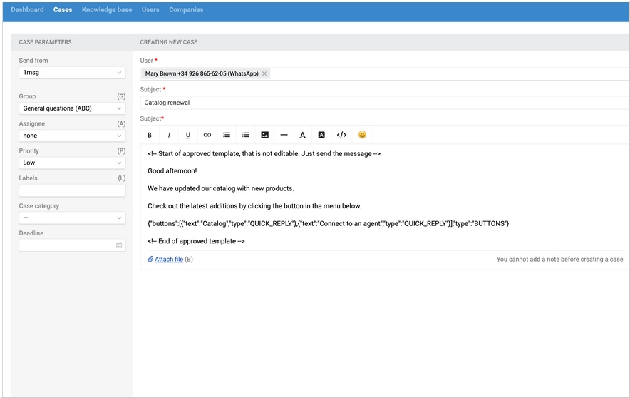This screenshot has height=398, width=630.
Task: Remove Mary Brown from User field
Action: point(264,73)
